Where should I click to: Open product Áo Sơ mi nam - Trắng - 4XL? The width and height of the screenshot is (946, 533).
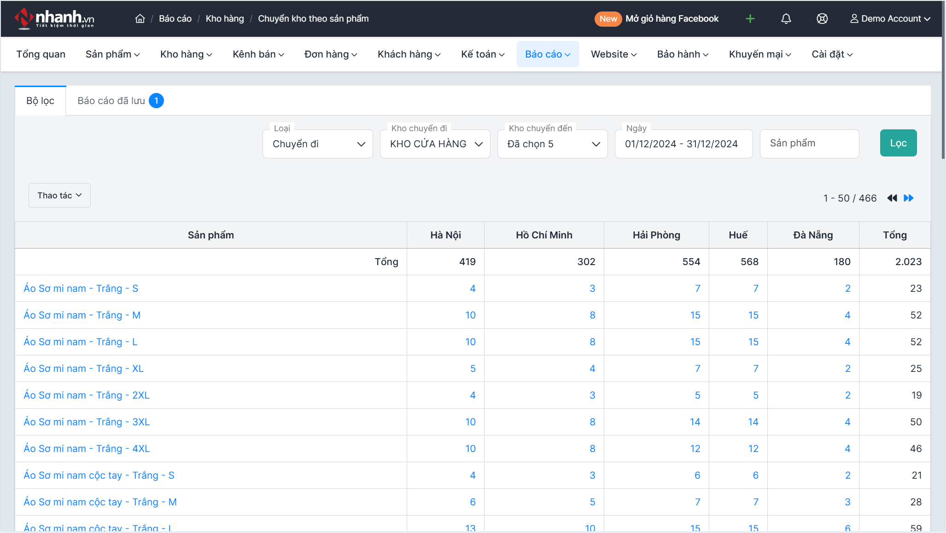coord(87,449)
